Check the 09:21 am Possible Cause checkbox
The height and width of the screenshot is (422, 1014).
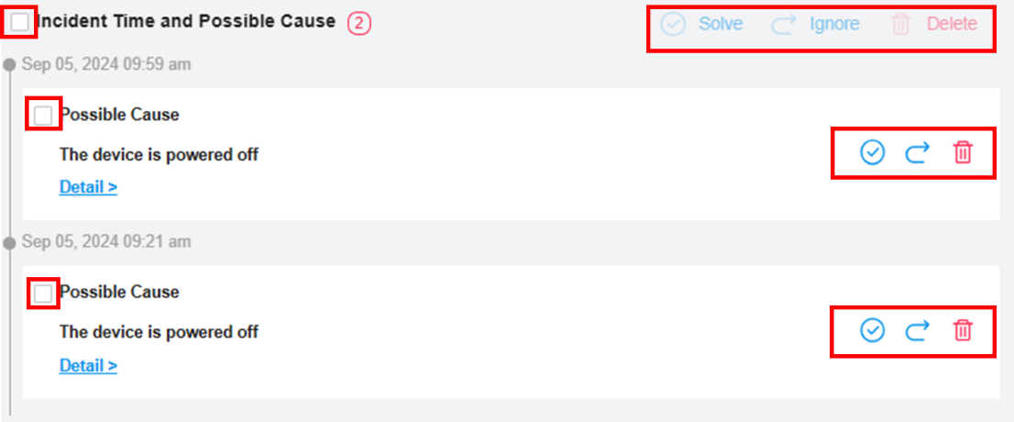coord(43,294)
